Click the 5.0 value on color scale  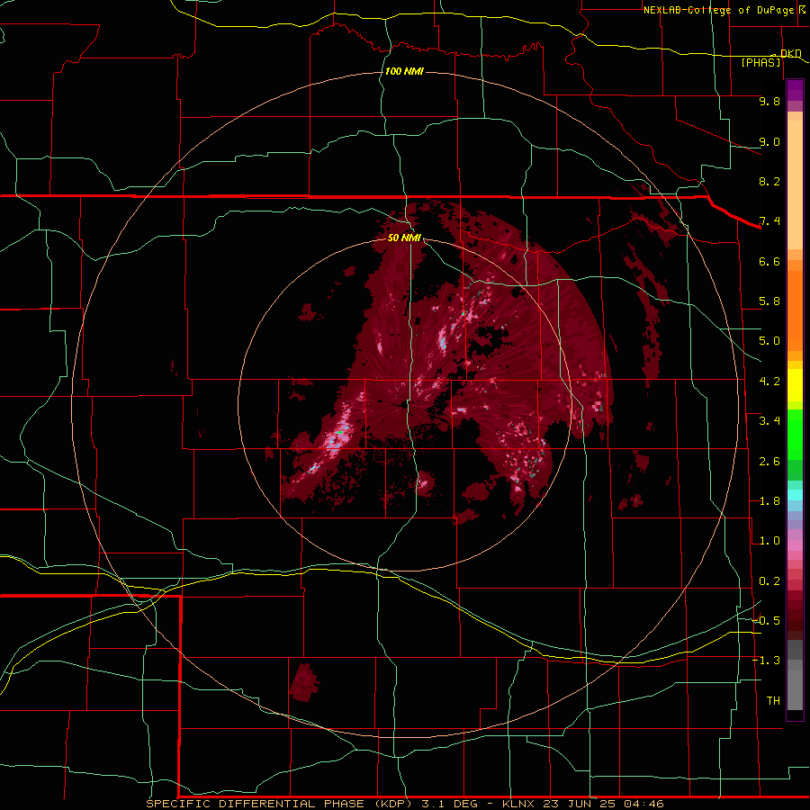[769, 341]
